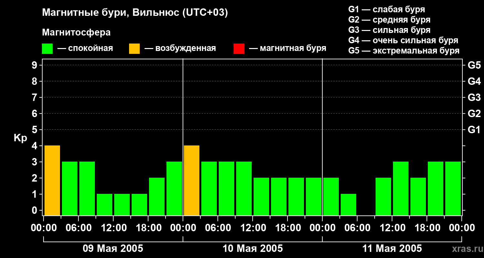This screenshot has width=484, height=258.
Task: Click the 'Kp' axis label
Action: click(x=20, y=138)
